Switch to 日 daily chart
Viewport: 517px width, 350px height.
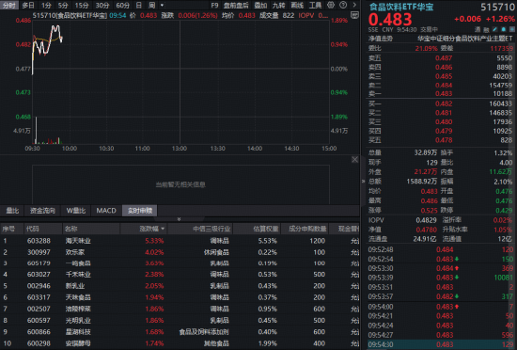click(x=139, y=6)
